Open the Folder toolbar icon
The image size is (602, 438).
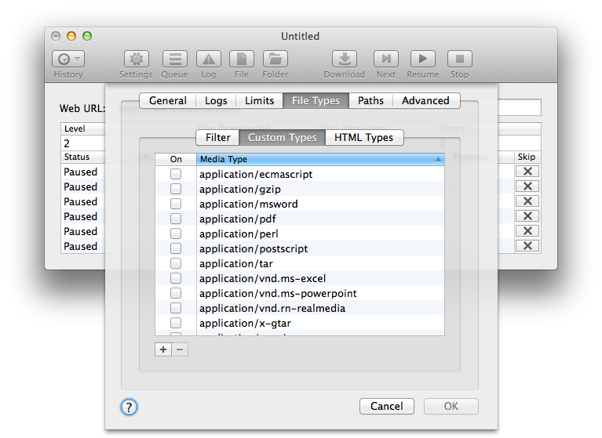[x=275, y=59]
